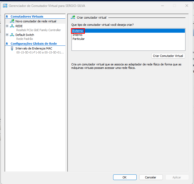This screenshot has height=184, width=194.
Task: Open Intervalo de Endereços MAC settings
Action: point(34,48)
